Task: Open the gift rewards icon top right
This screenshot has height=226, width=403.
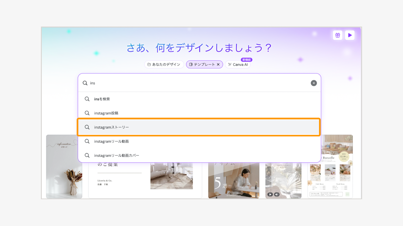Action: [x=338, y=35]
